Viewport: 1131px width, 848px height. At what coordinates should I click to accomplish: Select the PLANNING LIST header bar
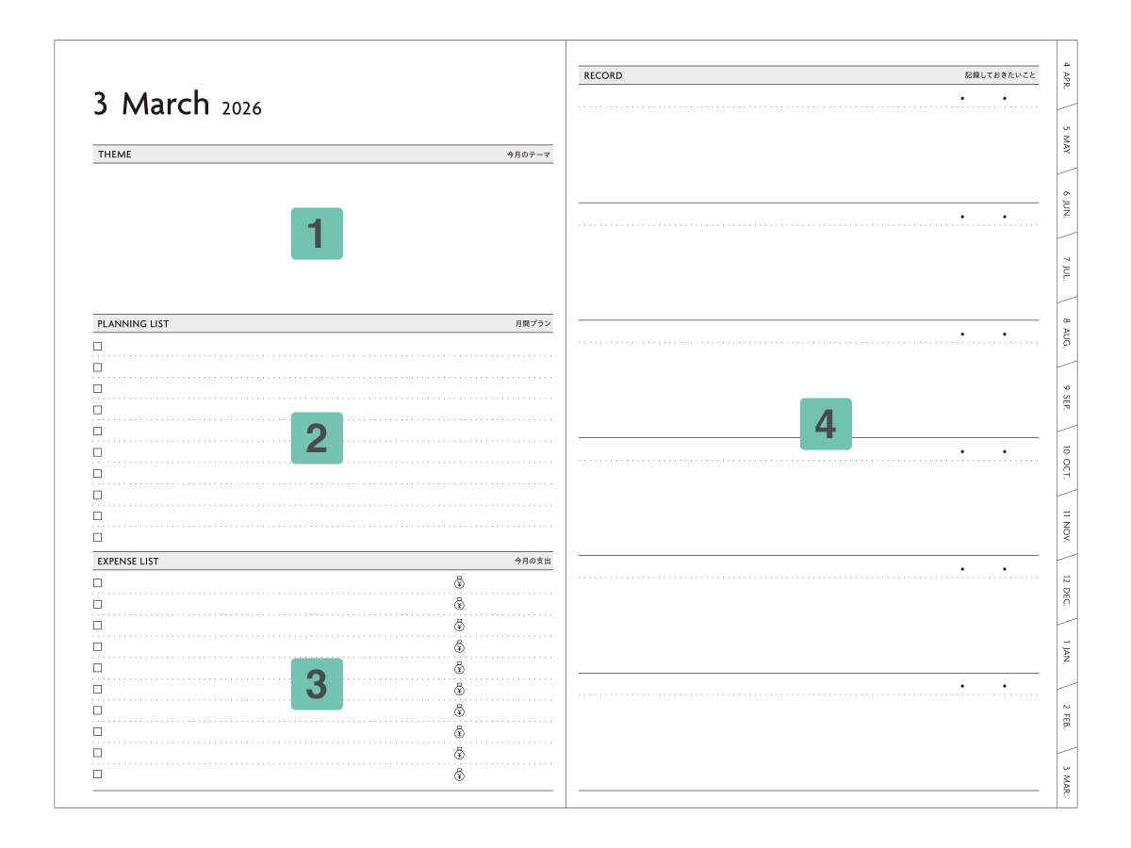pos(322,324)
